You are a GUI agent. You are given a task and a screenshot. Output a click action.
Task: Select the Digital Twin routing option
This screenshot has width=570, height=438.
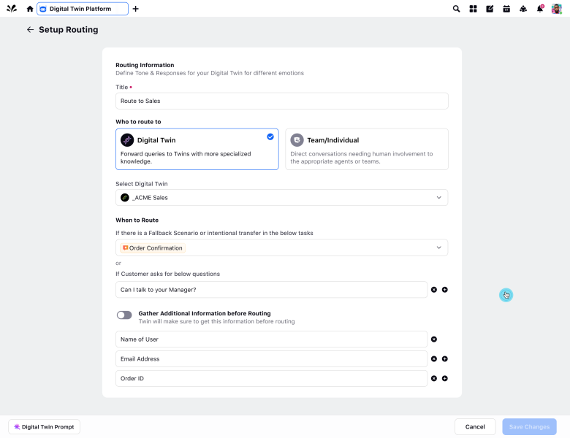(x=197, y=149)
